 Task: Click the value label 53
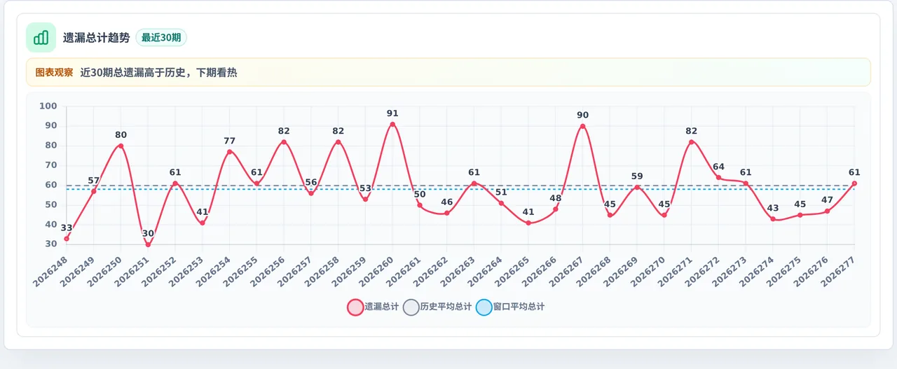point(365,188)
